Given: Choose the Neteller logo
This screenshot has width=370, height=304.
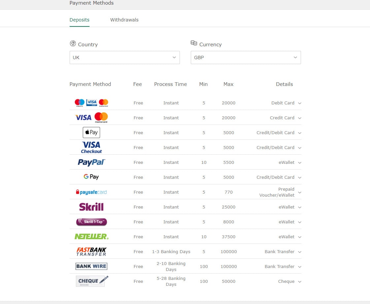Looking at the screenshot, I should [x=91, y=237].
